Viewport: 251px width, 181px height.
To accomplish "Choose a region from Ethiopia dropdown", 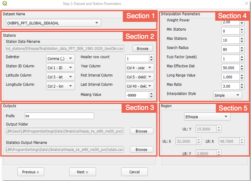I will 207,117.
